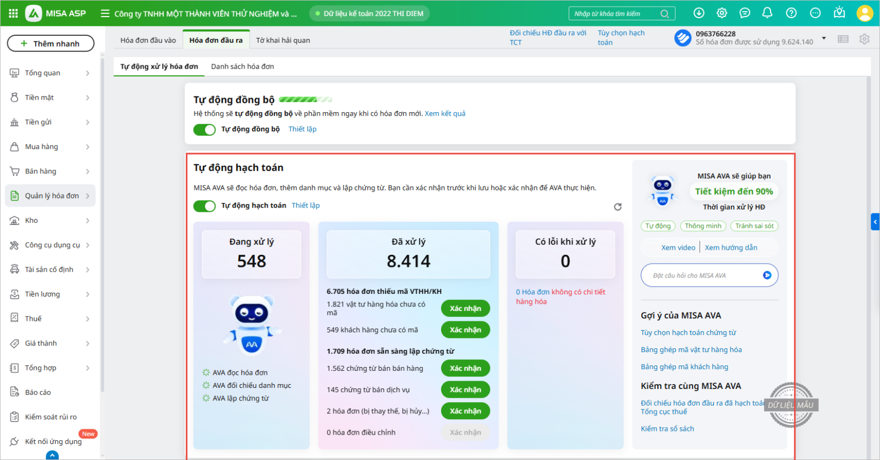Disable the Tự động hạch toán switch
This screenshot has height=460, width=880.
point(205,206)
